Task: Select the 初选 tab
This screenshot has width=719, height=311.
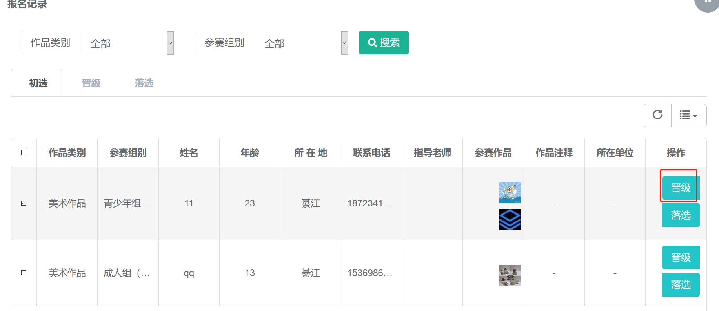Action: click(38, 83)
